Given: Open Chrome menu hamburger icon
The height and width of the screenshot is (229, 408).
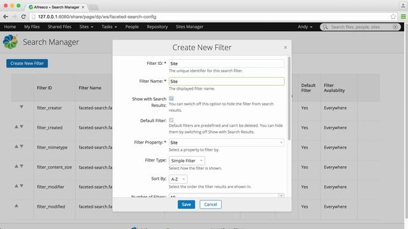Looking at the screenshot, I should click(403, 17).
